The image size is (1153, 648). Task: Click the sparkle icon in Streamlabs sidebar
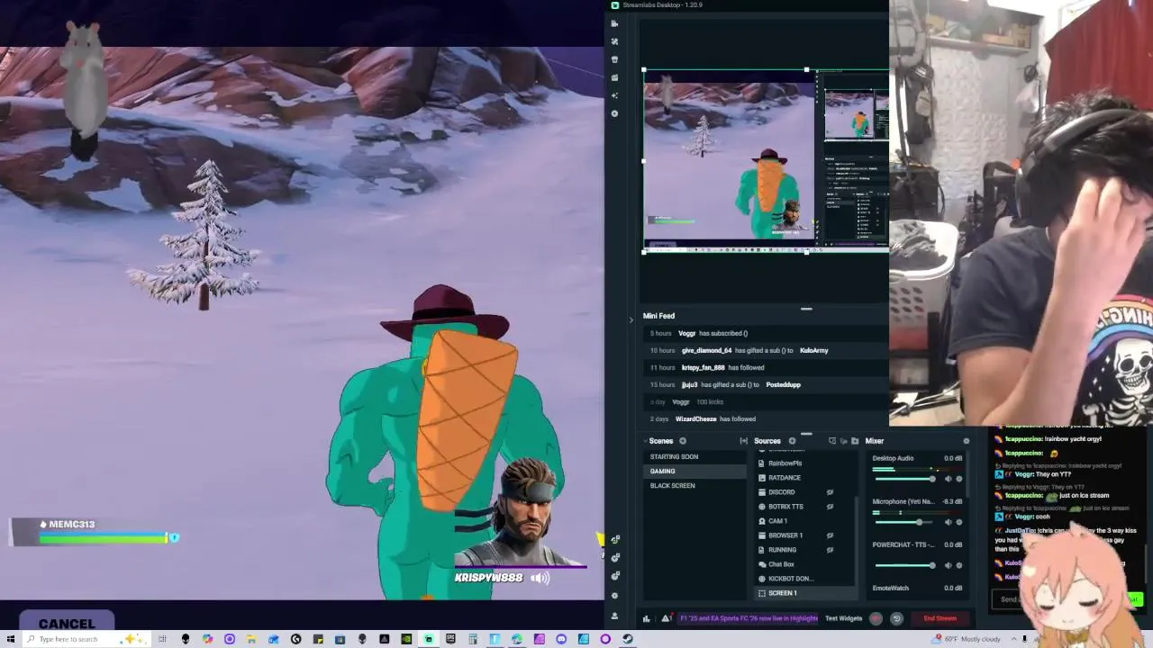(614, 95)
